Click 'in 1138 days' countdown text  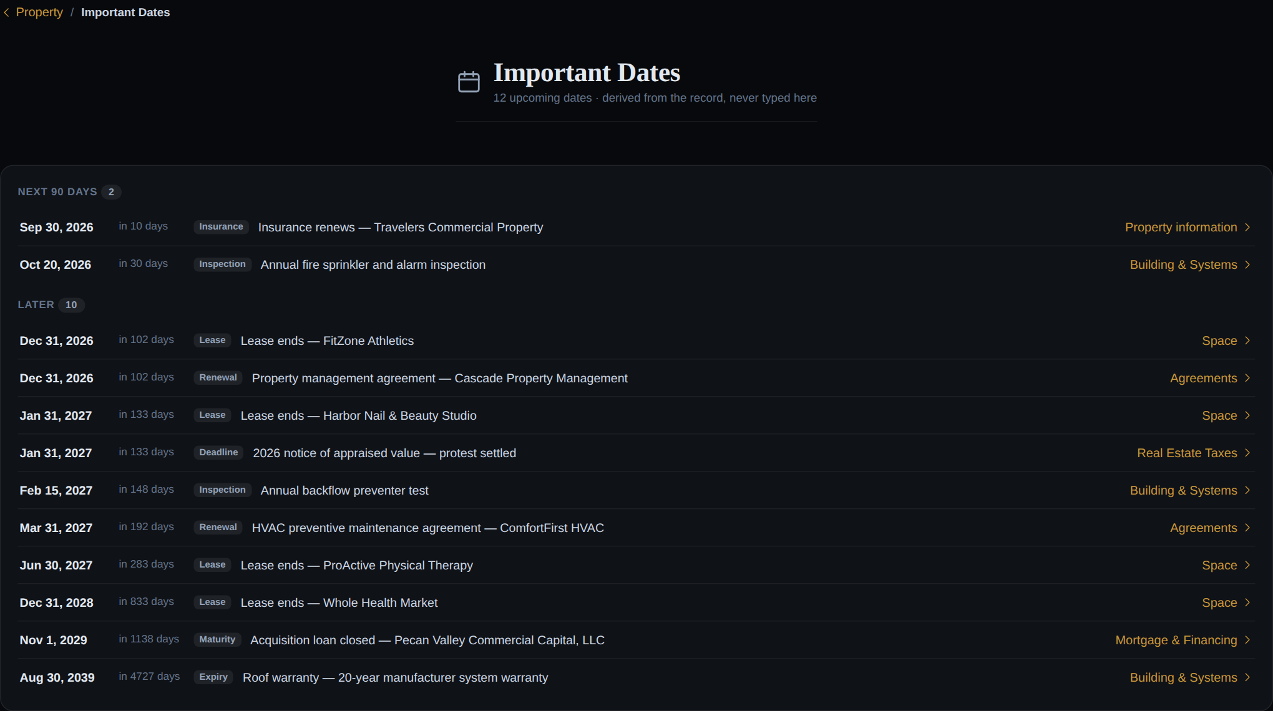149,639
